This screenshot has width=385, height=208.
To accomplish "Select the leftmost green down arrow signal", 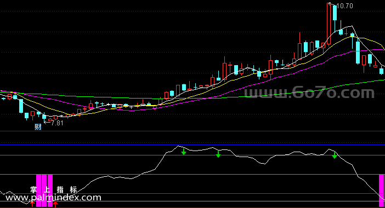I will tap(184, 152).
